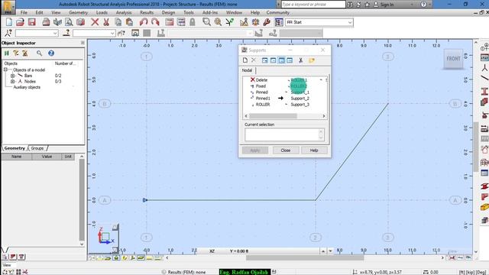Click the Object Inspector search magnifier icon
The height and width of the screenshot is (275, 489).
(x=39, y=53)
